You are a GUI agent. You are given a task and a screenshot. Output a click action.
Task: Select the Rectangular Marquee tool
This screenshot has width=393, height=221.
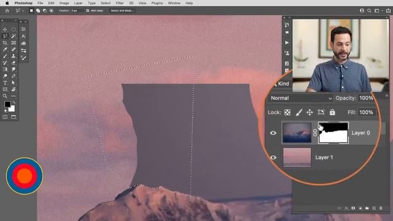(14, 29)
